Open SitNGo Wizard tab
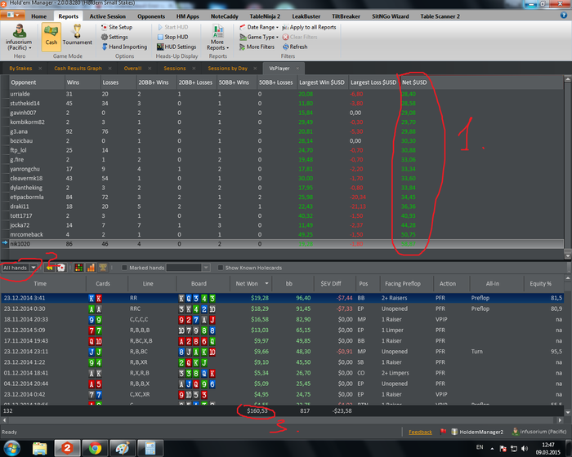The height and width of the screenshot is (457, 572). click(391, 16)
